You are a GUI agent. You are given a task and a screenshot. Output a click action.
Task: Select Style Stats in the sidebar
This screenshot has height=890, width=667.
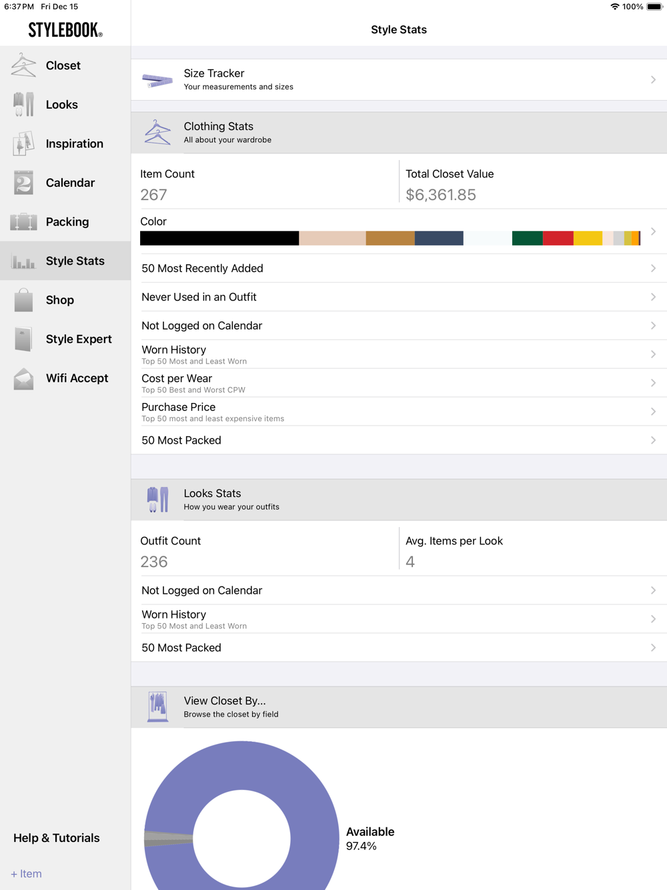point(65,261)
